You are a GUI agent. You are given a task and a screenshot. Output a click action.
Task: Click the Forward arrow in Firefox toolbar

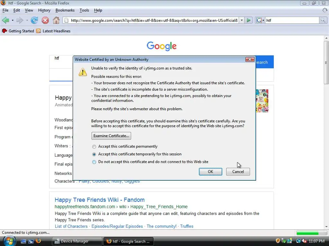[x=20, y=20]
